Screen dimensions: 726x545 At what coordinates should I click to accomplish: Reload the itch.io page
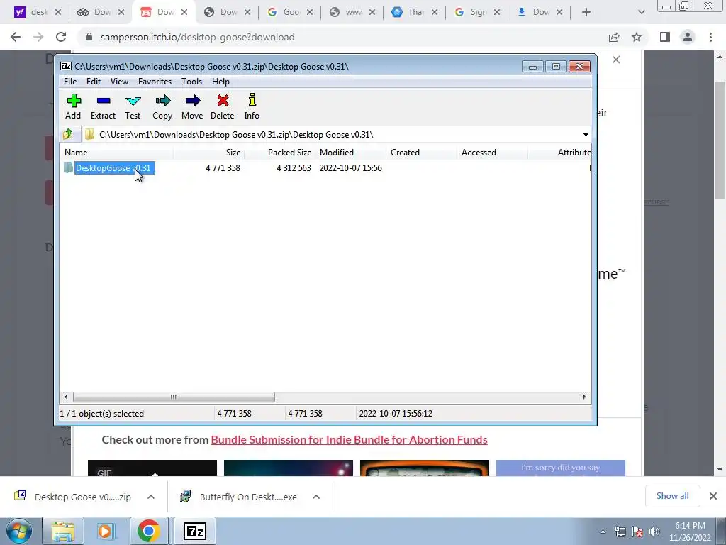point(61,37)
